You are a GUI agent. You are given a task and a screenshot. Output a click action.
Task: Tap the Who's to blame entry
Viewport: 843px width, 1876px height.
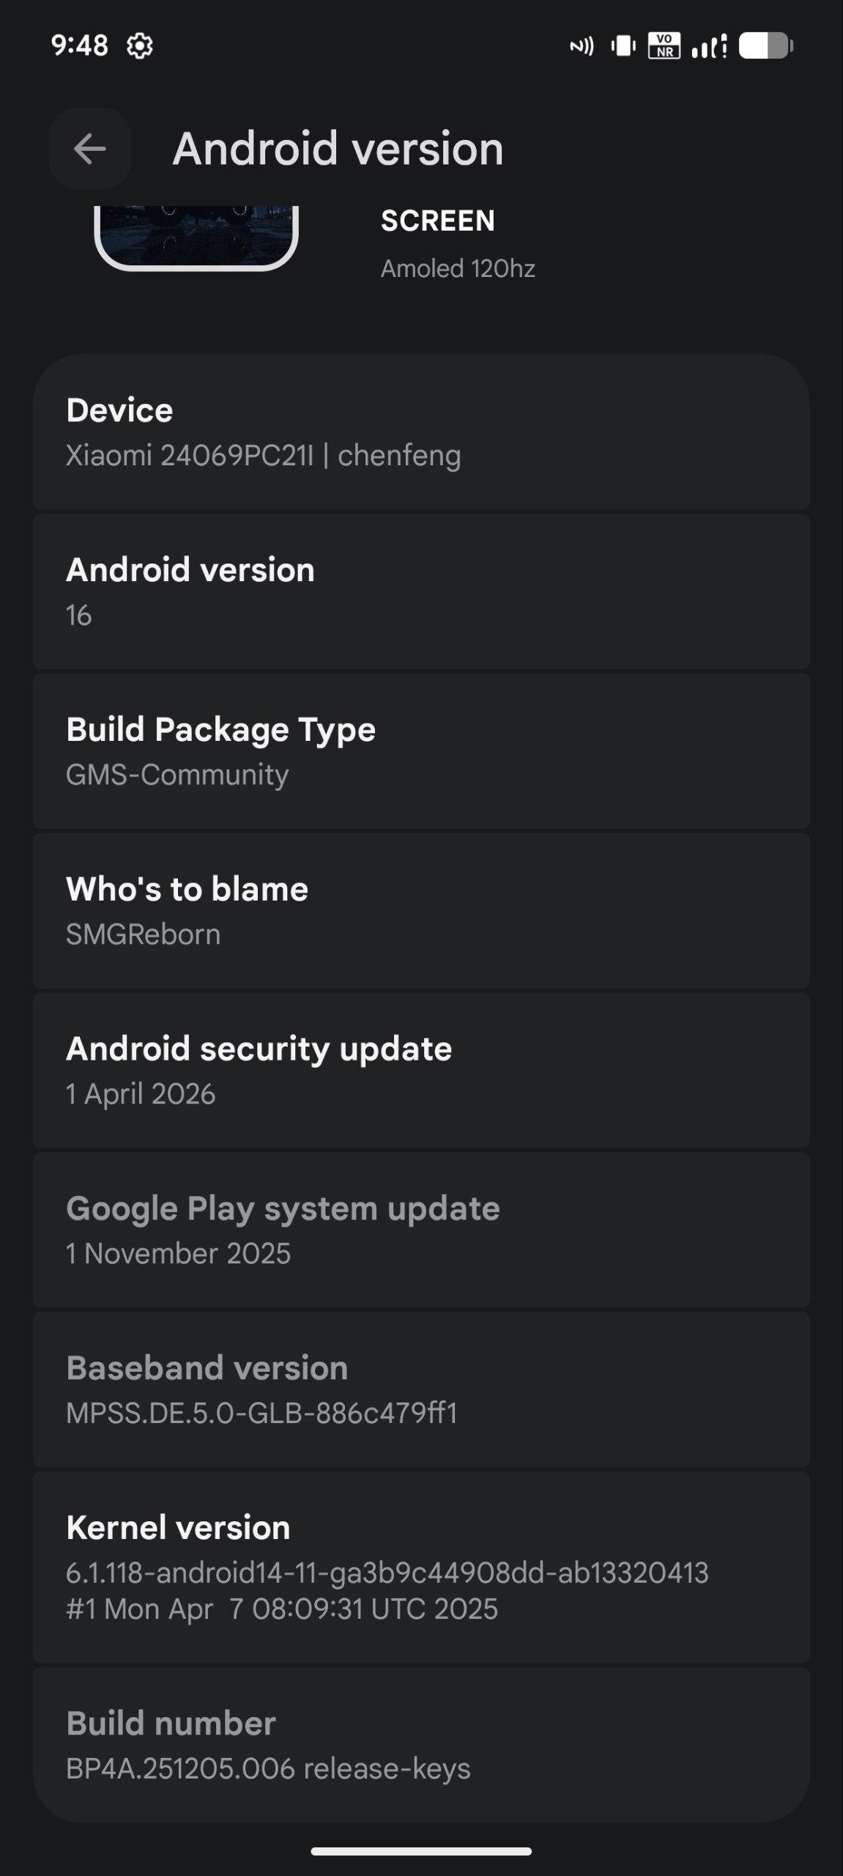coord(421,911)
